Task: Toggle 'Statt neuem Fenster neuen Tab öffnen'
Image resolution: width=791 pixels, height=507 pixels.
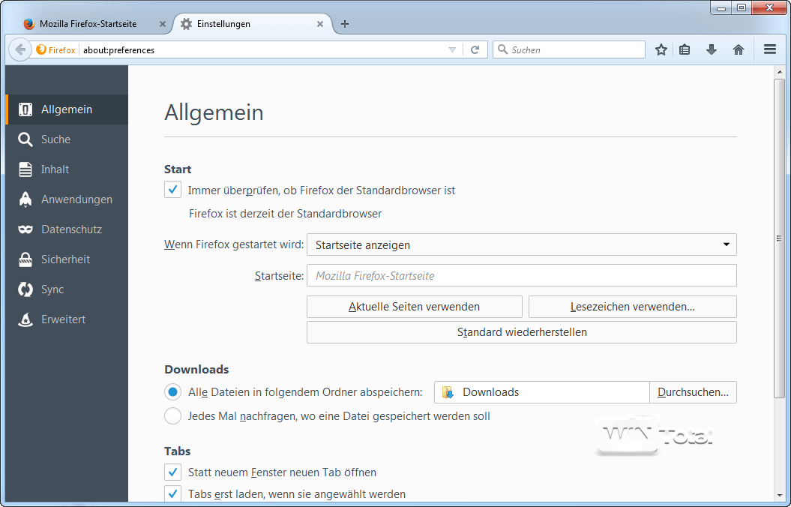Action: click(x=172, y=472)
